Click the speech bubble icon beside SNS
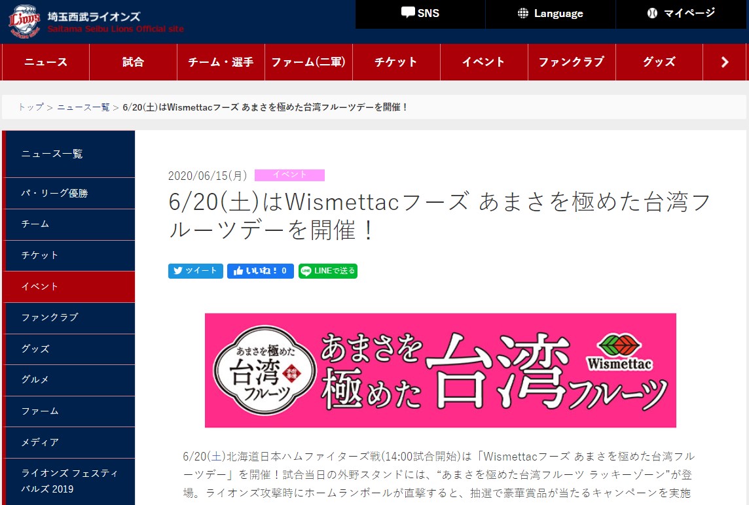 tap(408, 13)
